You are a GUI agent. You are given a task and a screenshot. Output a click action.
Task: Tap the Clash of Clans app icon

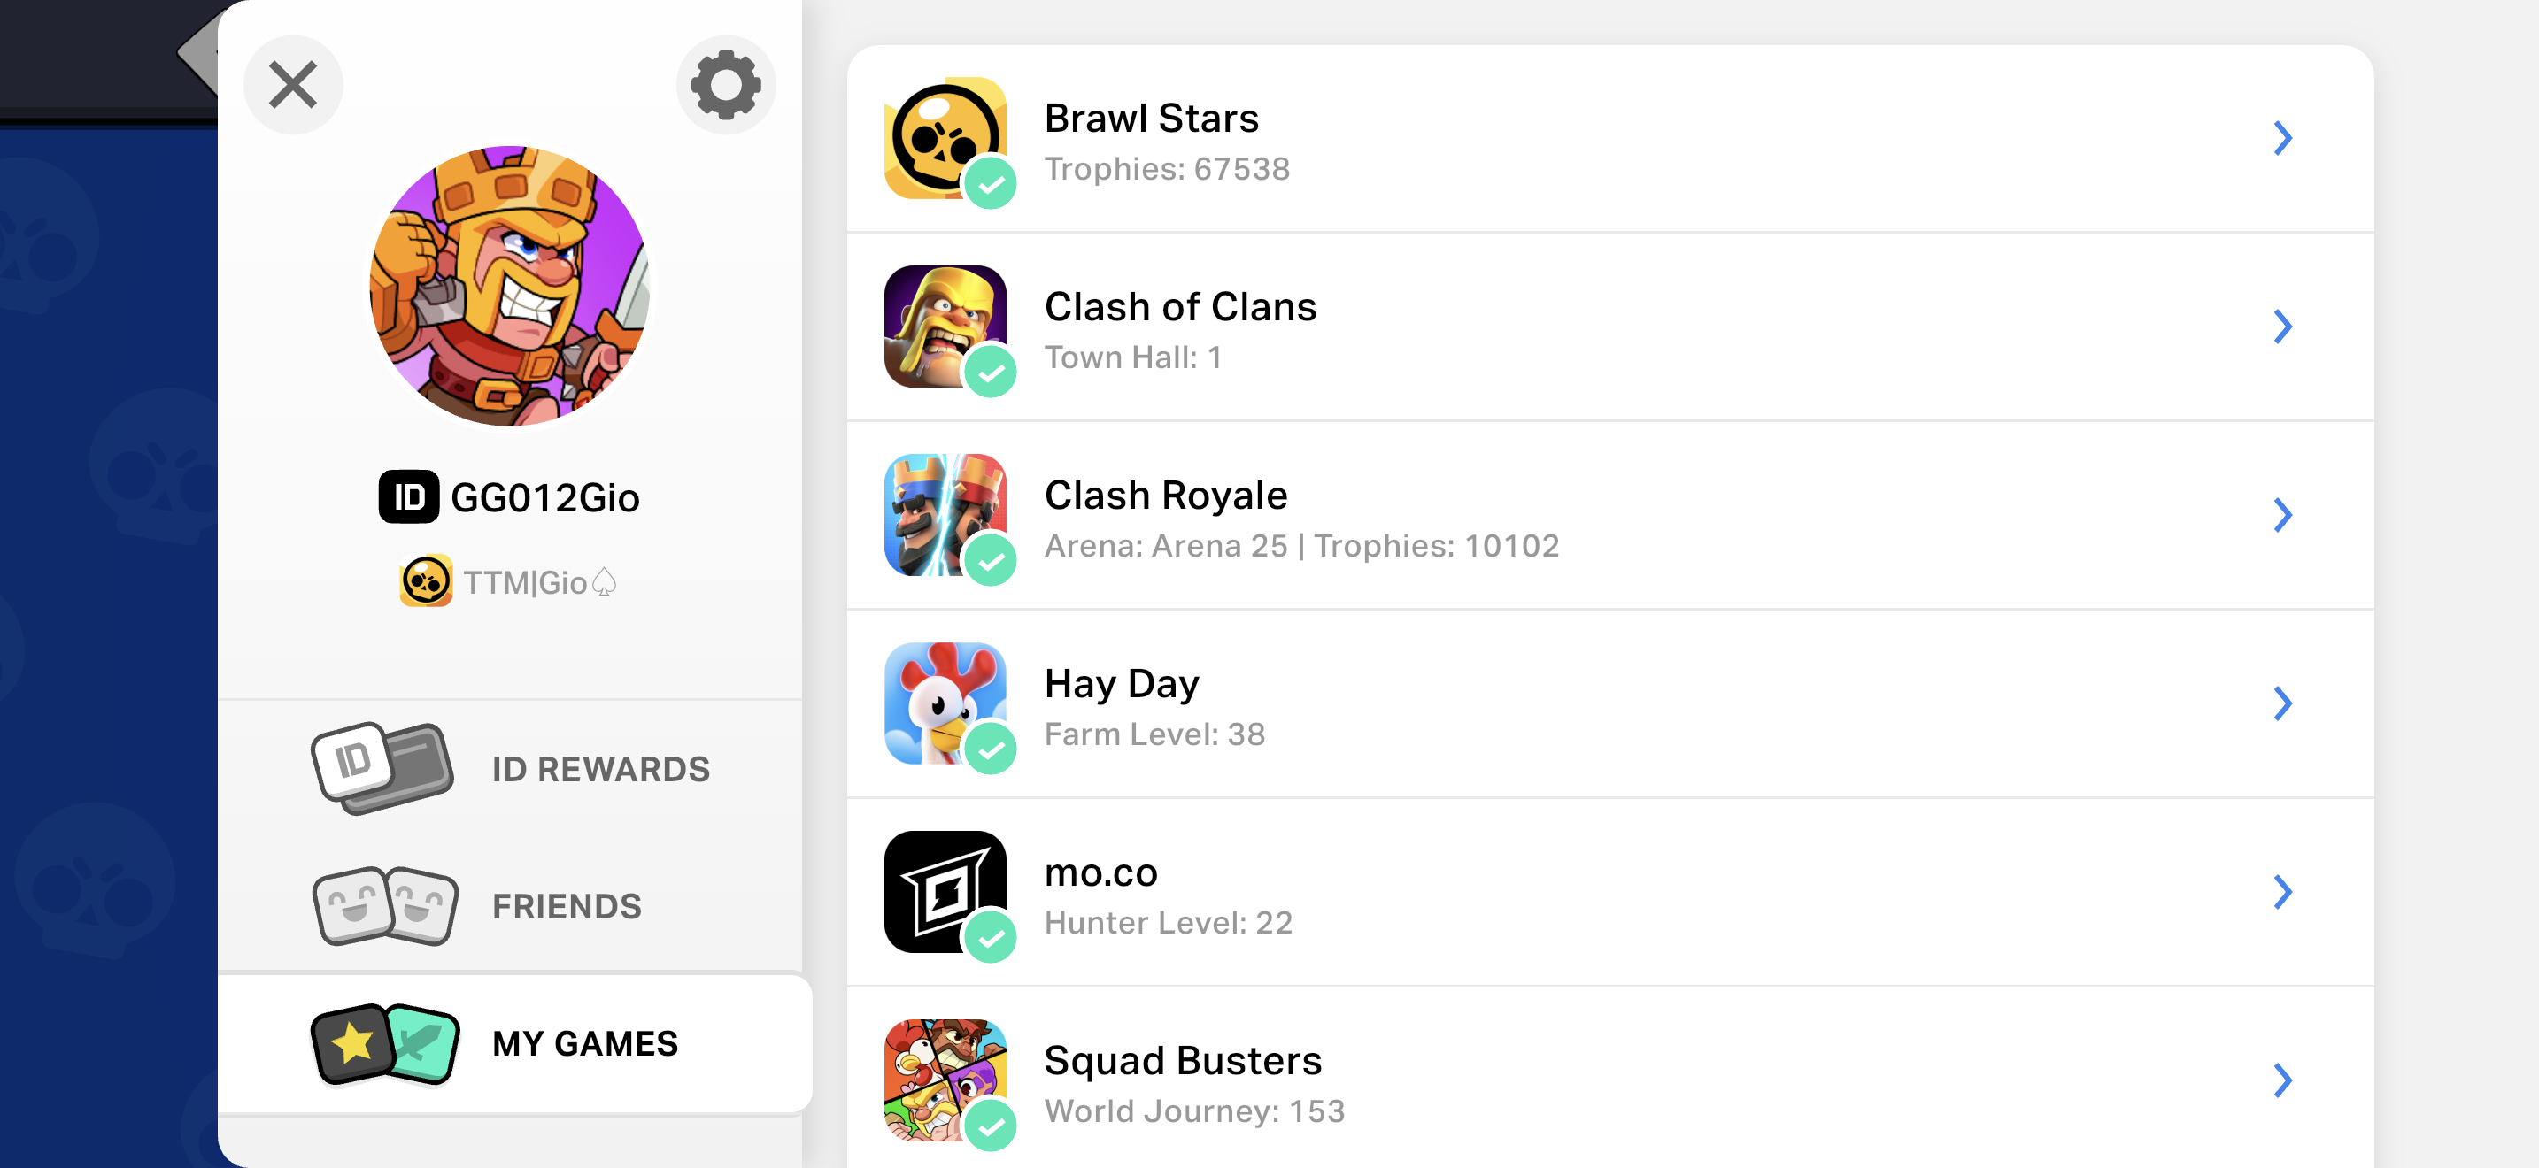[945, 326]
